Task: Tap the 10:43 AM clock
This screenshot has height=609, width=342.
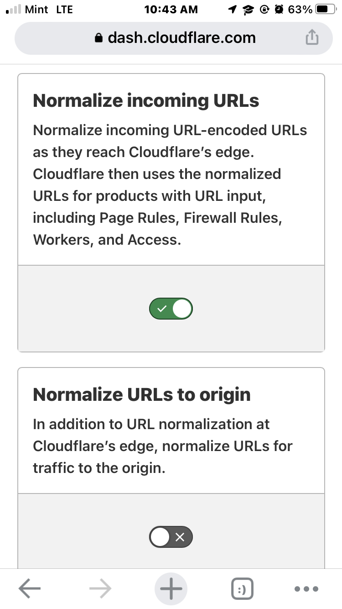Action: click(x=171, y=9)
